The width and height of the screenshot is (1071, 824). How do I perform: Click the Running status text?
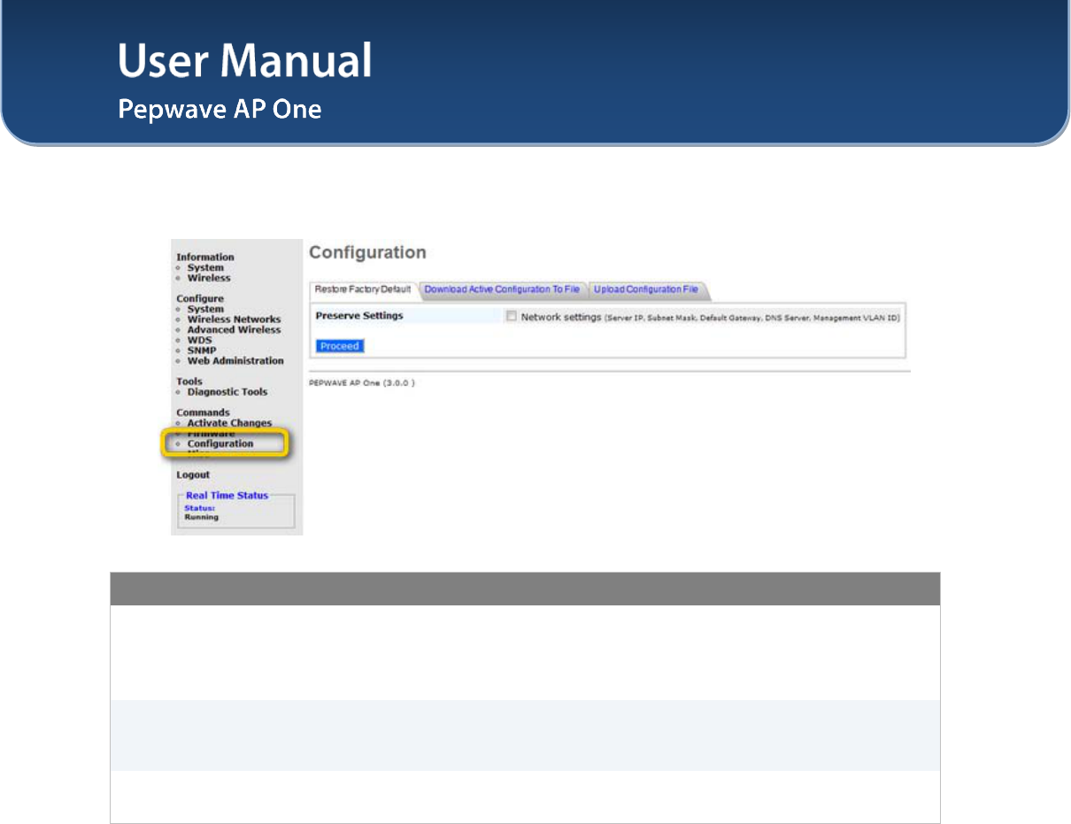pos(201,517)
